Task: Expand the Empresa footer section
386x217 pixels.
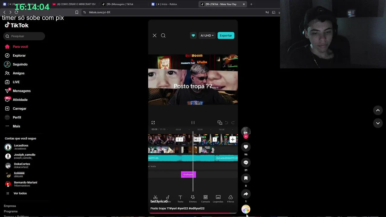Action: click(10, 206)
